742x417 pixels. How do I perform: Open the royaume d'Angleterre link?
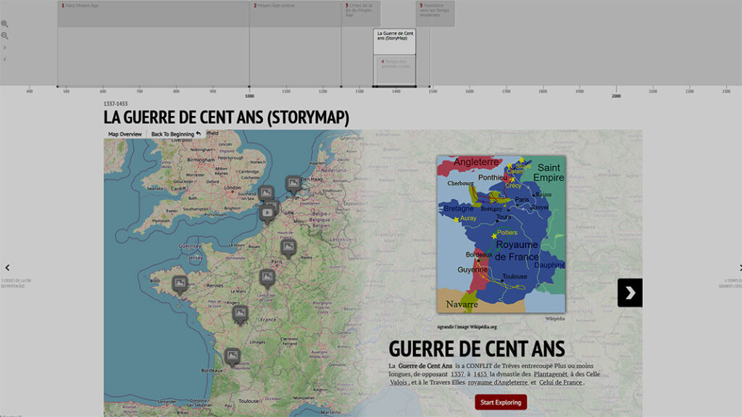498,382
